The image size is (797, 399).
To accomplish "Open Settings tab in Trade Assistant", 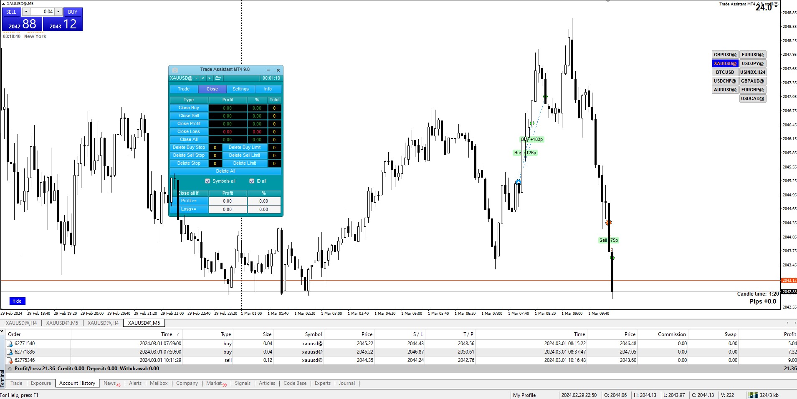I will click(x=240, y=89).
